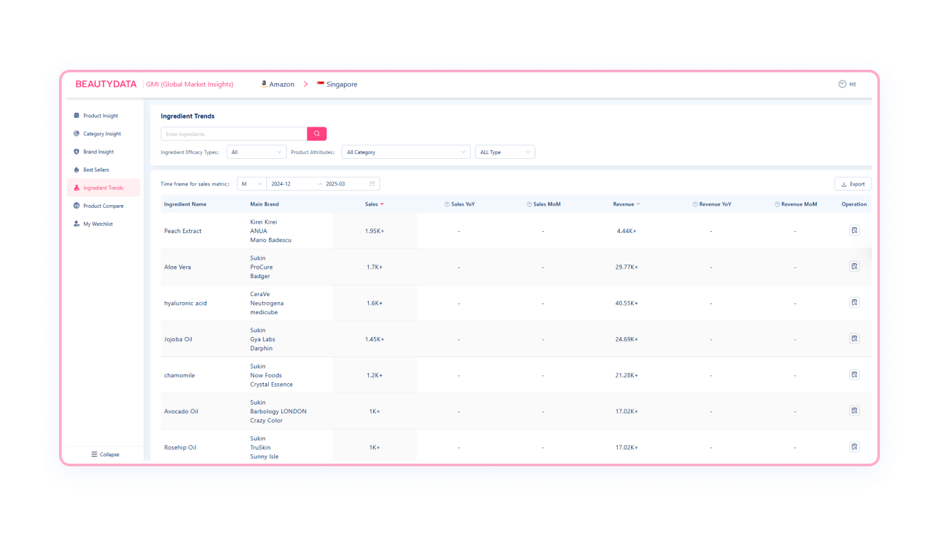Screen dimensions: 939x536
Task: Open details icon for Peach Extract row
Action: pyautogui.click(x=854, y=230)
